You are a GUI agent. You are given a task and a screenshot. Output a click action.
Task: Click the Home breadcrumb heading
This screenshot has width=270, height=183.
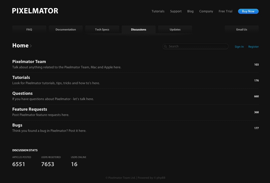pyautogui.click(x=20, y=46)
